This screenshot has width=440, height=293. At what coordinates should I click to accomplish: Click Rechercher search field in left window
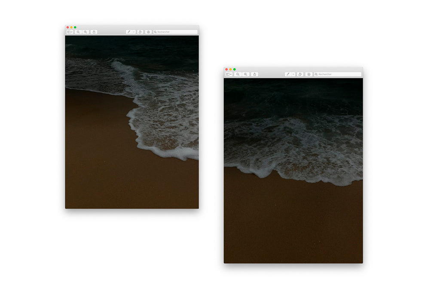point(176,32)
